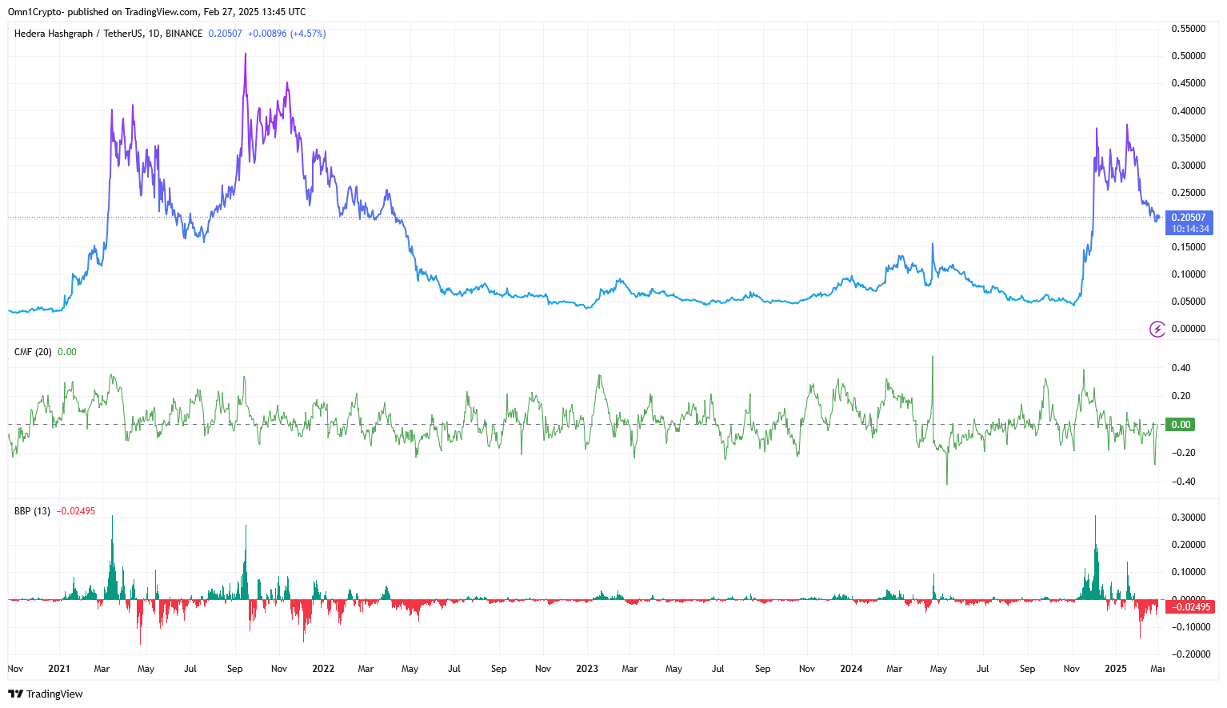
Task: Click the 2022 label on the time axis
Action: point(323,669)
